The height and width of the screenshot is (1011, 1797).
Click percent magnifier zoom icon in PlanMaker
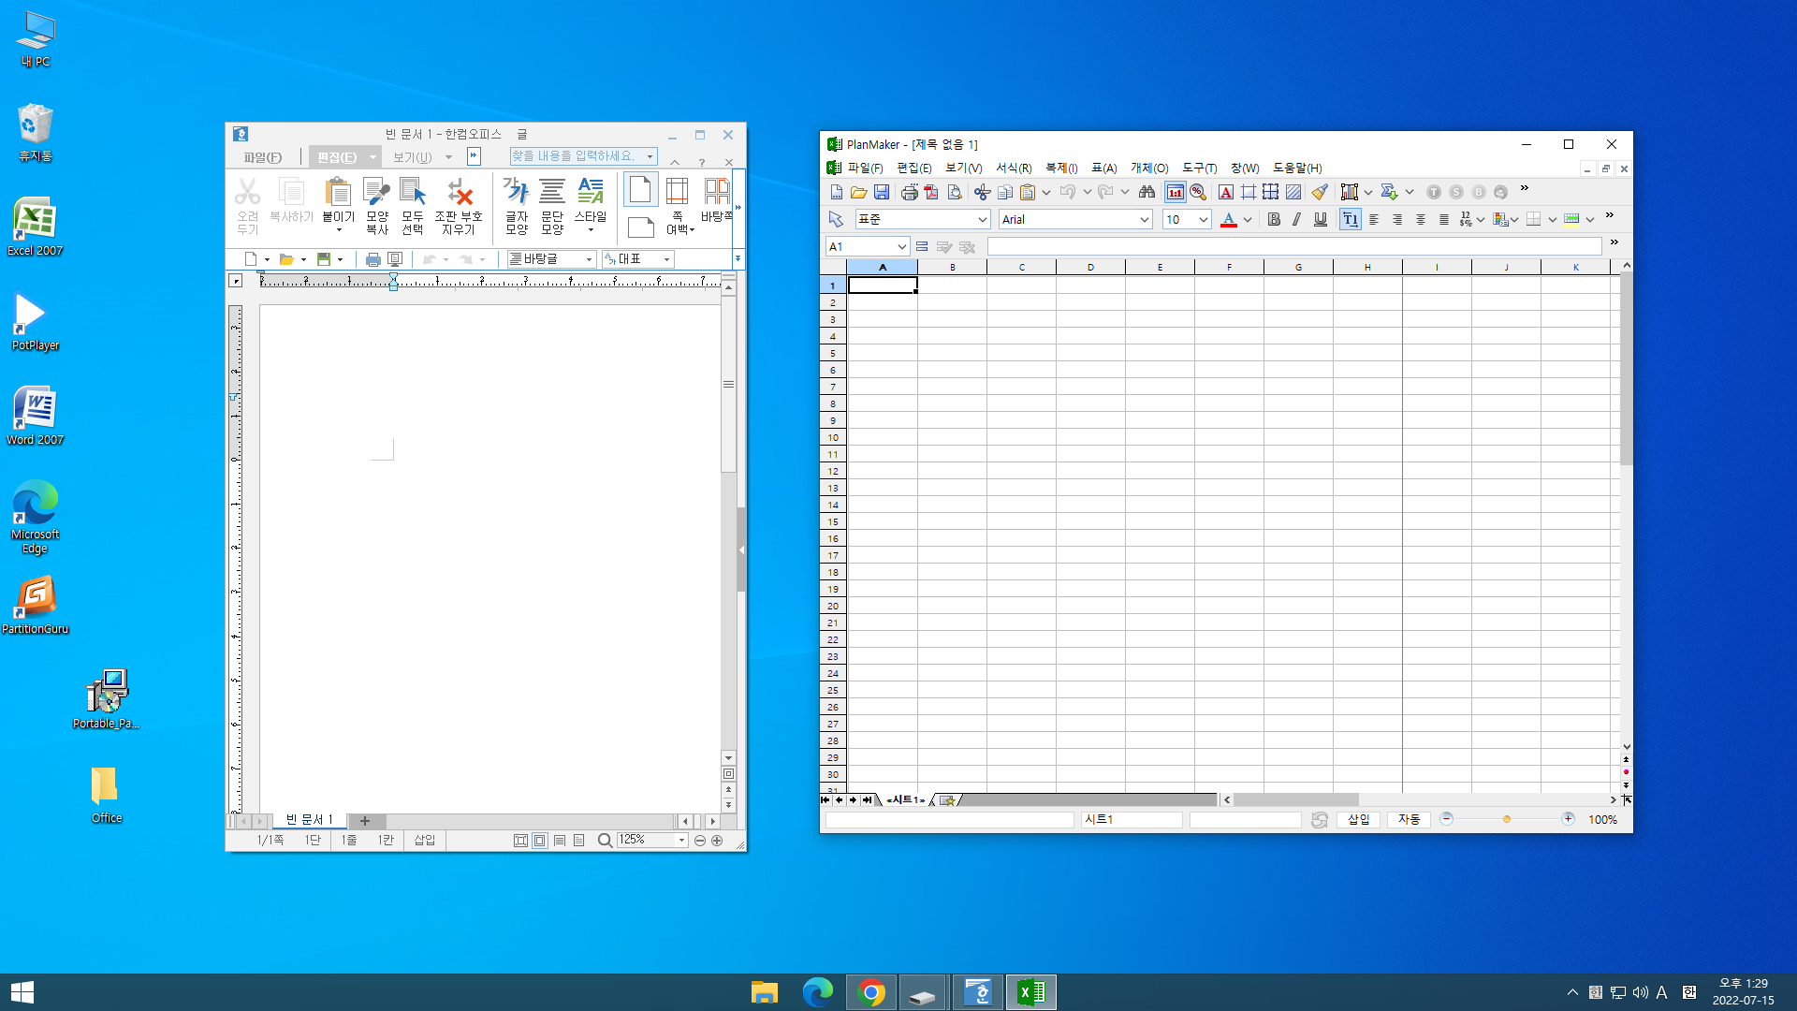pos(1198,192)
